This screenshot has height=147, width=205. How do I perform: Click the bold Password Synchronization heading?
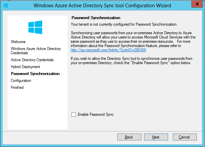point(96,18)
